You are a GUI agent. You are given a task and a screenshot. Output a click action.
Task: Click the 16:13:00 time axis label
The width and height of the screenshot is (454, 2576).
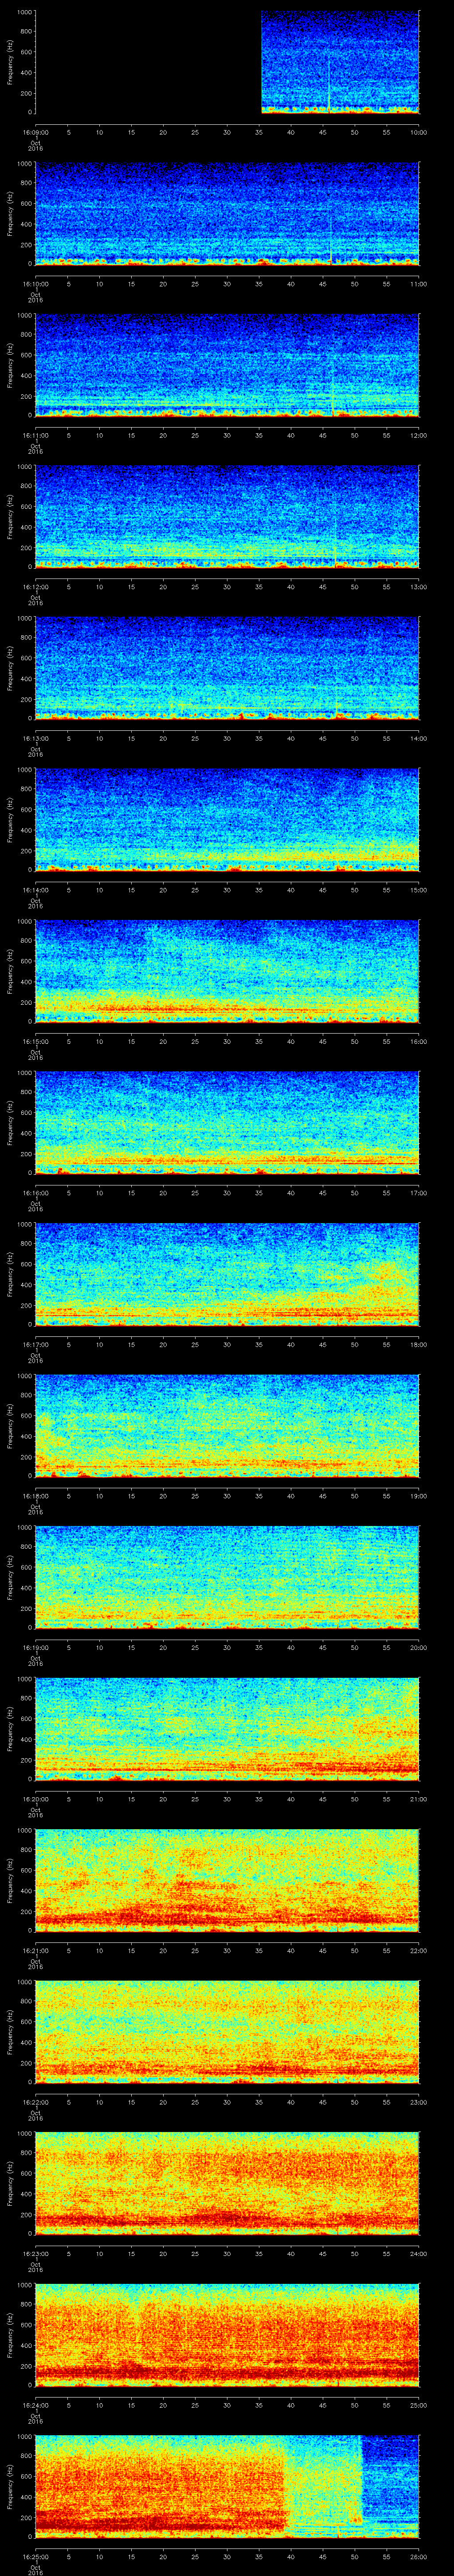[35, 738]
